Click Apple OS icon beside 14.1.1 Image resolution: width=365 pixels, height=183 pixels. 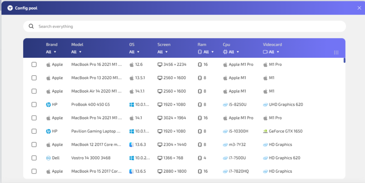(x=131, y=91)
